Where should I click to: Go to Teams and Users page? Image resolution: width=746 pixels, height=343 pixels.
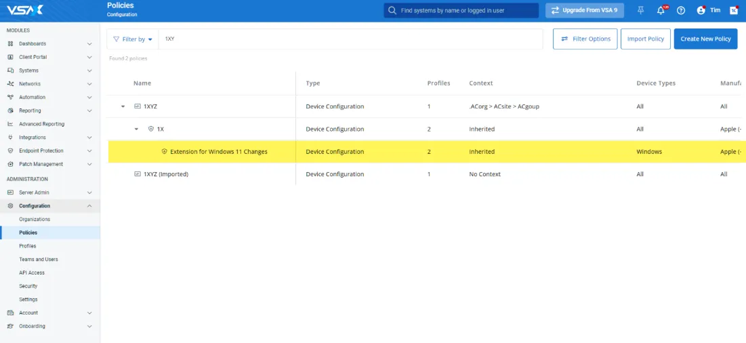click(x=39, y=260)
